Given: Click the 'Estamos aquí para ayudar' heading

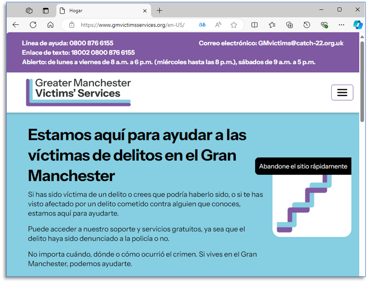Looking at the screenshot, I should pos(137,155).
